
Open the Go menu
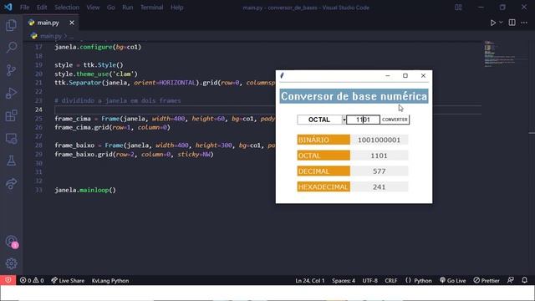pos(111,8)
